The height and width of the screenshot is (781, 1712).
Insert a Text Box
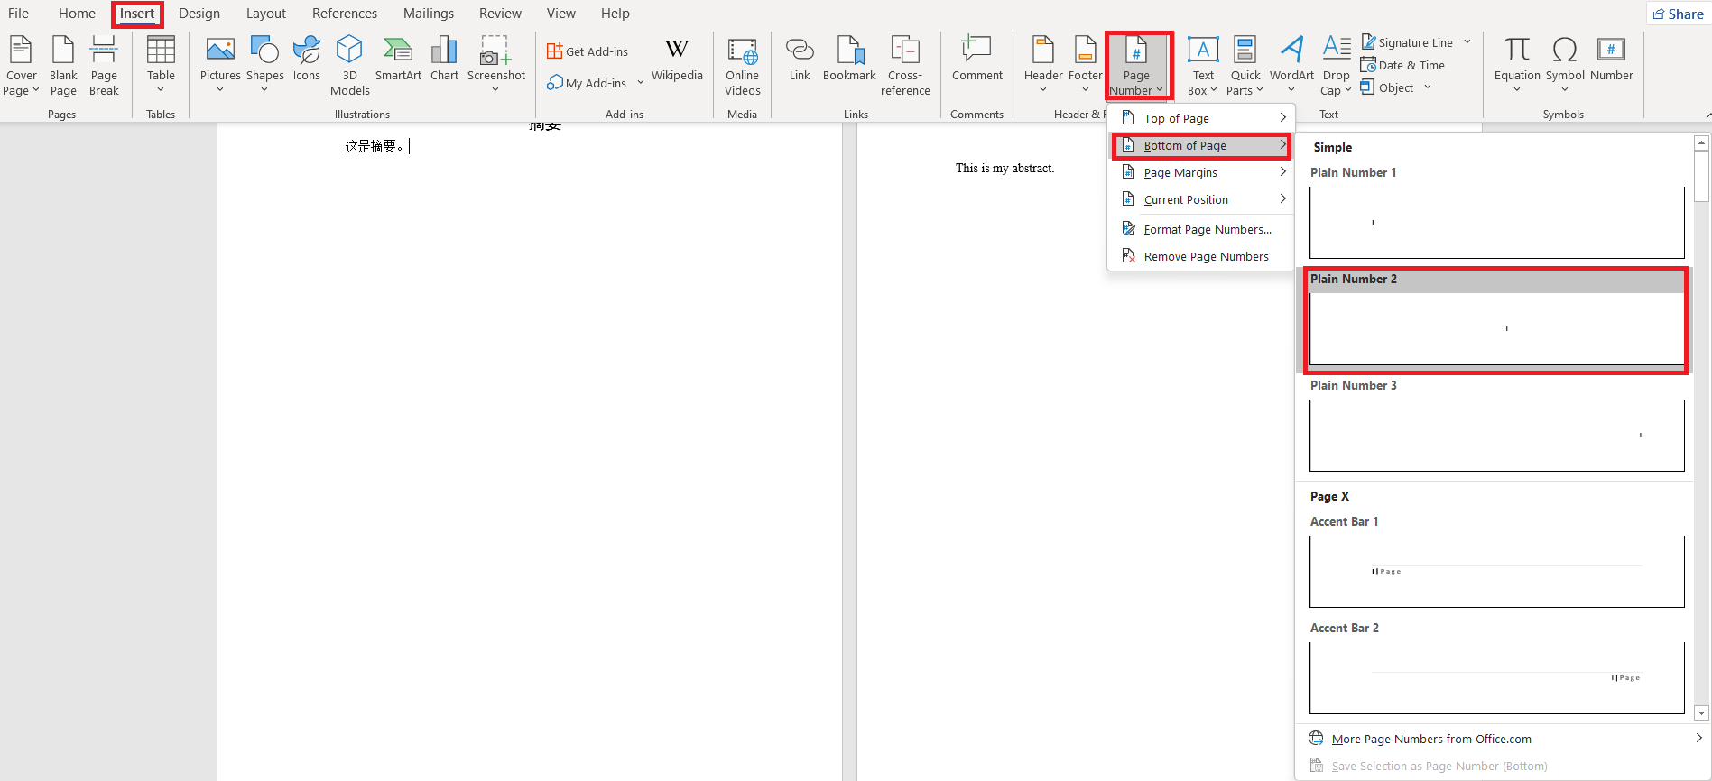[1202, 65]
